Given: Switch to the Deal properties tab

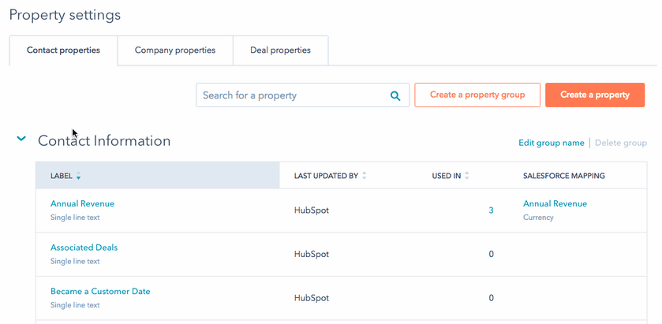Looking at the screenshot, I should [x=280, y=50].
